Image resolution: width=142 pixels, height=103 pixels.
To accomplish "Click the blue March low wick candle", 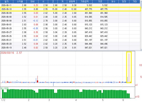I will coord(53,84).
